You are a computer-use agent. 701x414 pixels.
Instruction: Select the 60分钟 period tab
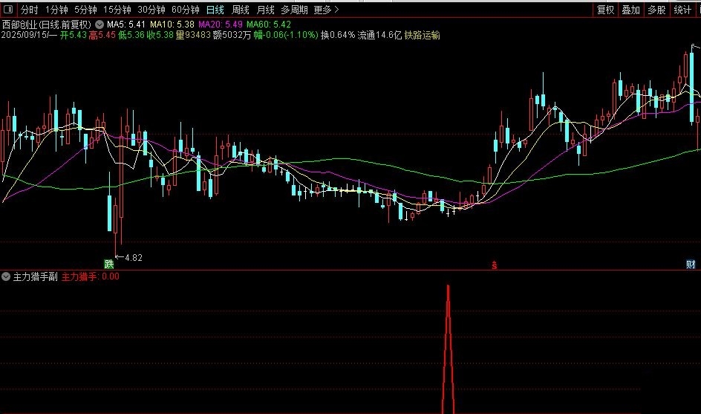coord(186,10)
